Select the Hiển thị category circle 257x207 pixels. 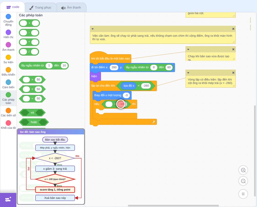click(8, 32)
